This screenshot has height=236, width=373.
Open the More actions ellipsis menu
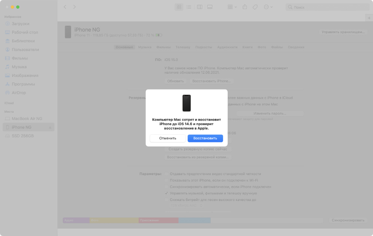[x=268, y=7]
